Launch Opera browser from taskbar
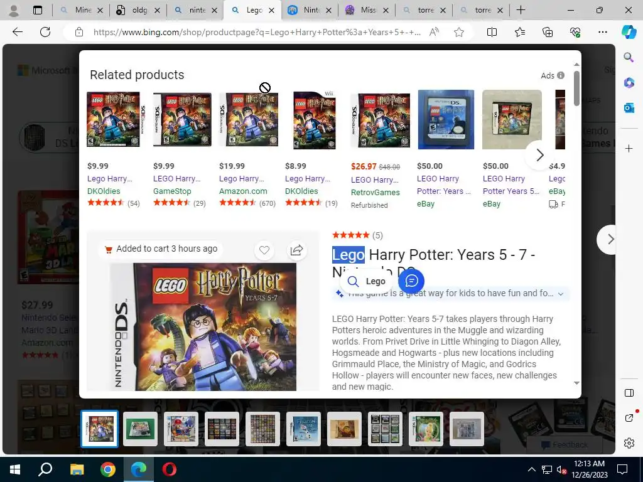The image size is (643, 482). click(170, 469)
